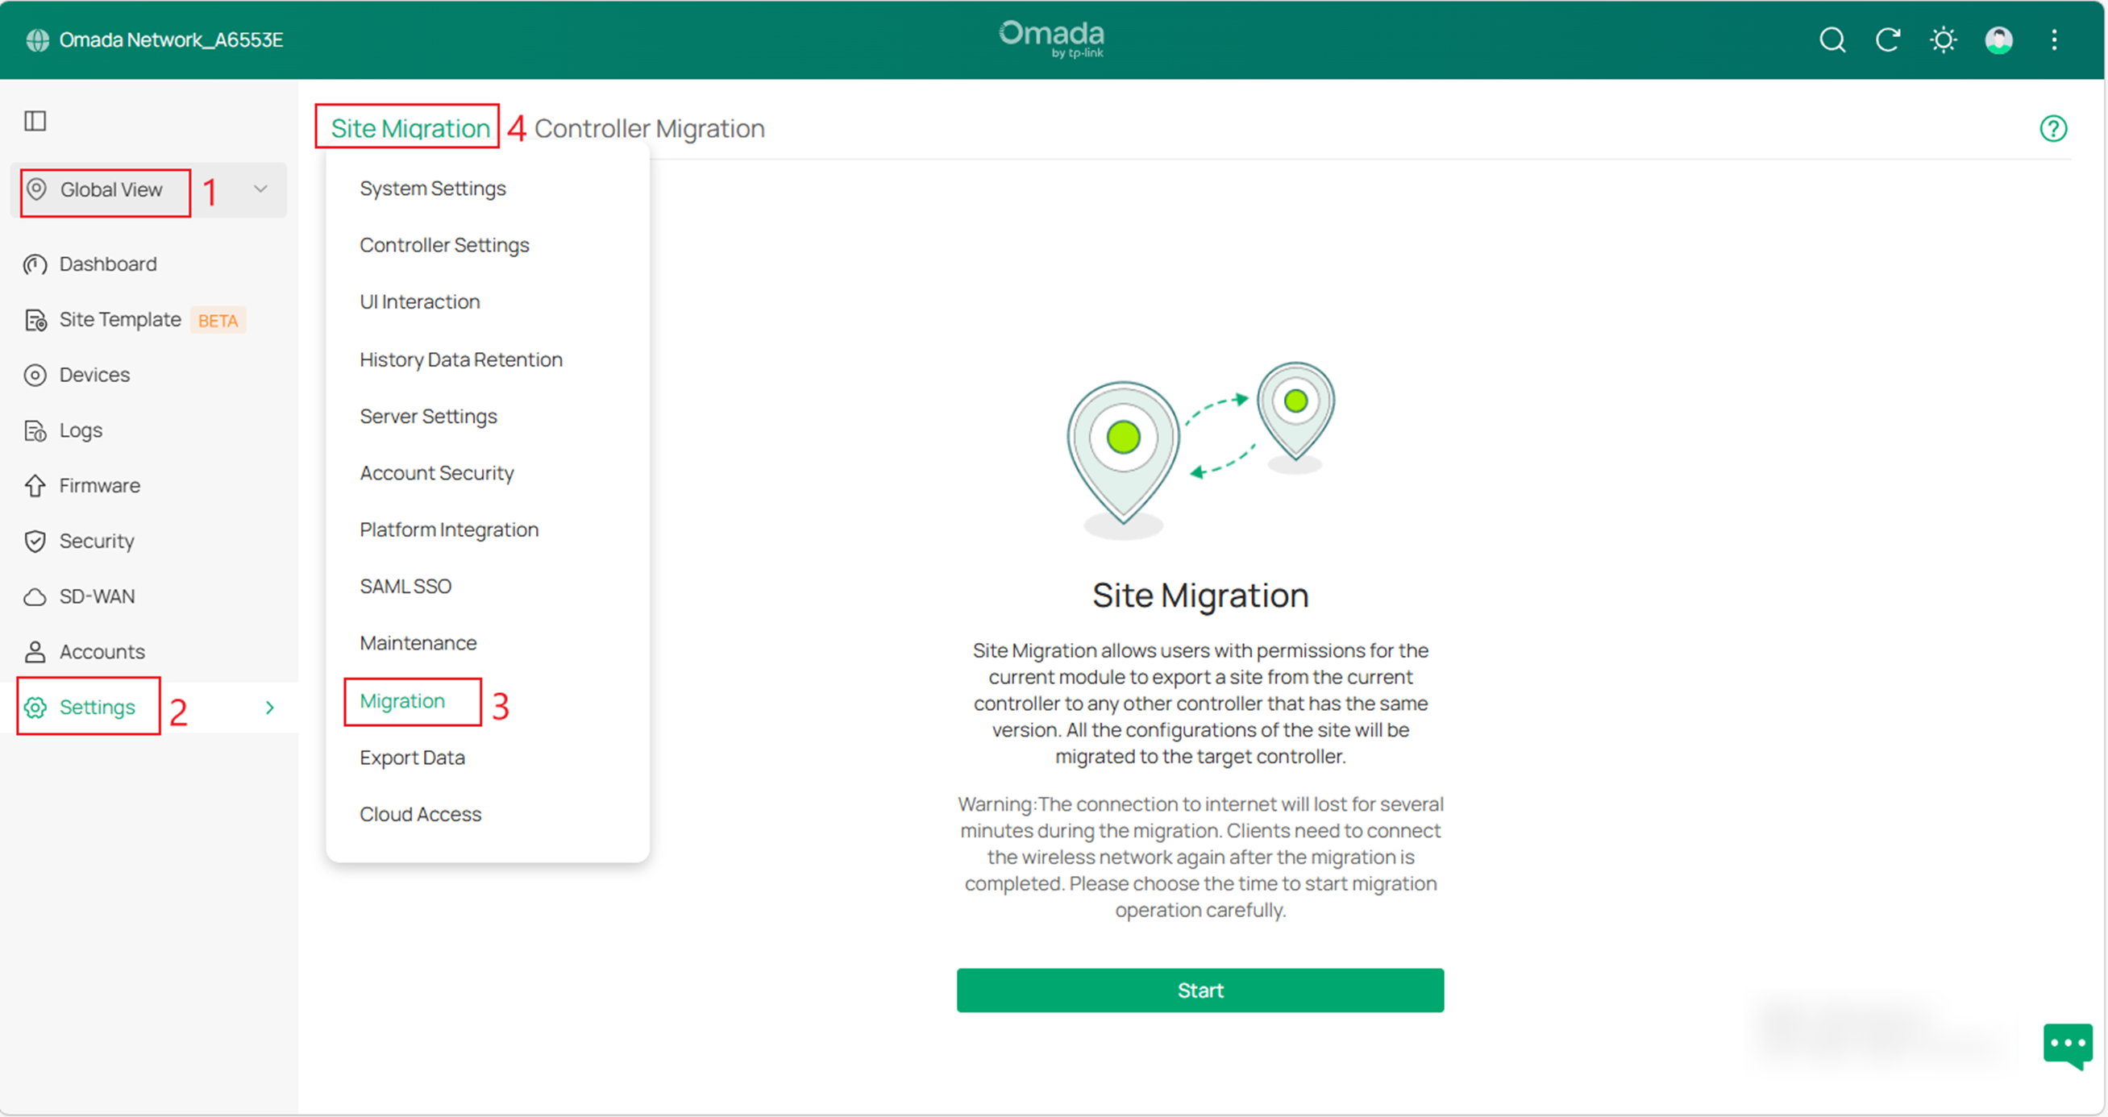
Task: Refresh the page using the reload icon
Action: click(1888, 40)
